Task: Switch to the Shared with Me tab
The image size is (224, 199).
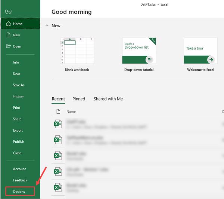Action: (108, 99)
